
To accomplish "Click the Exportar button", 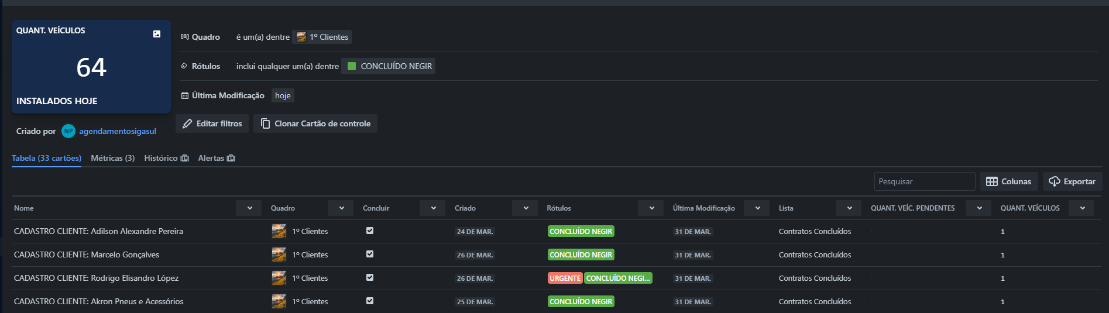I will [x=1072, y=181].
